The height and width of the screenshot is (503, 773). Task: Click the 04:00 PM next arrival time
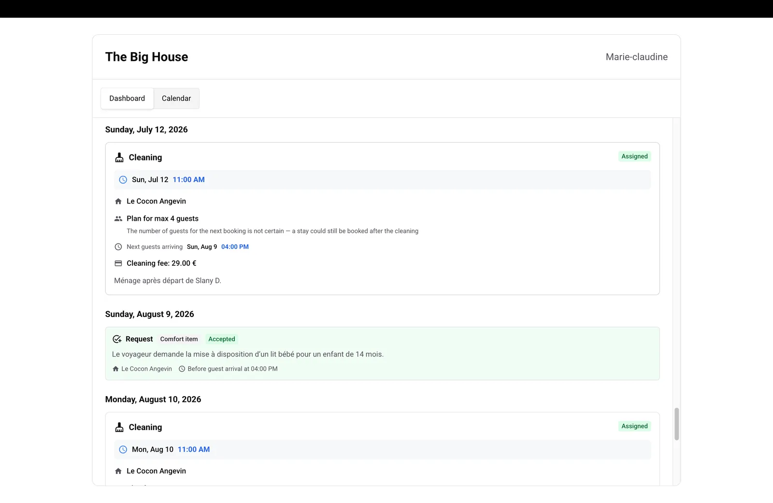point(235,247)
